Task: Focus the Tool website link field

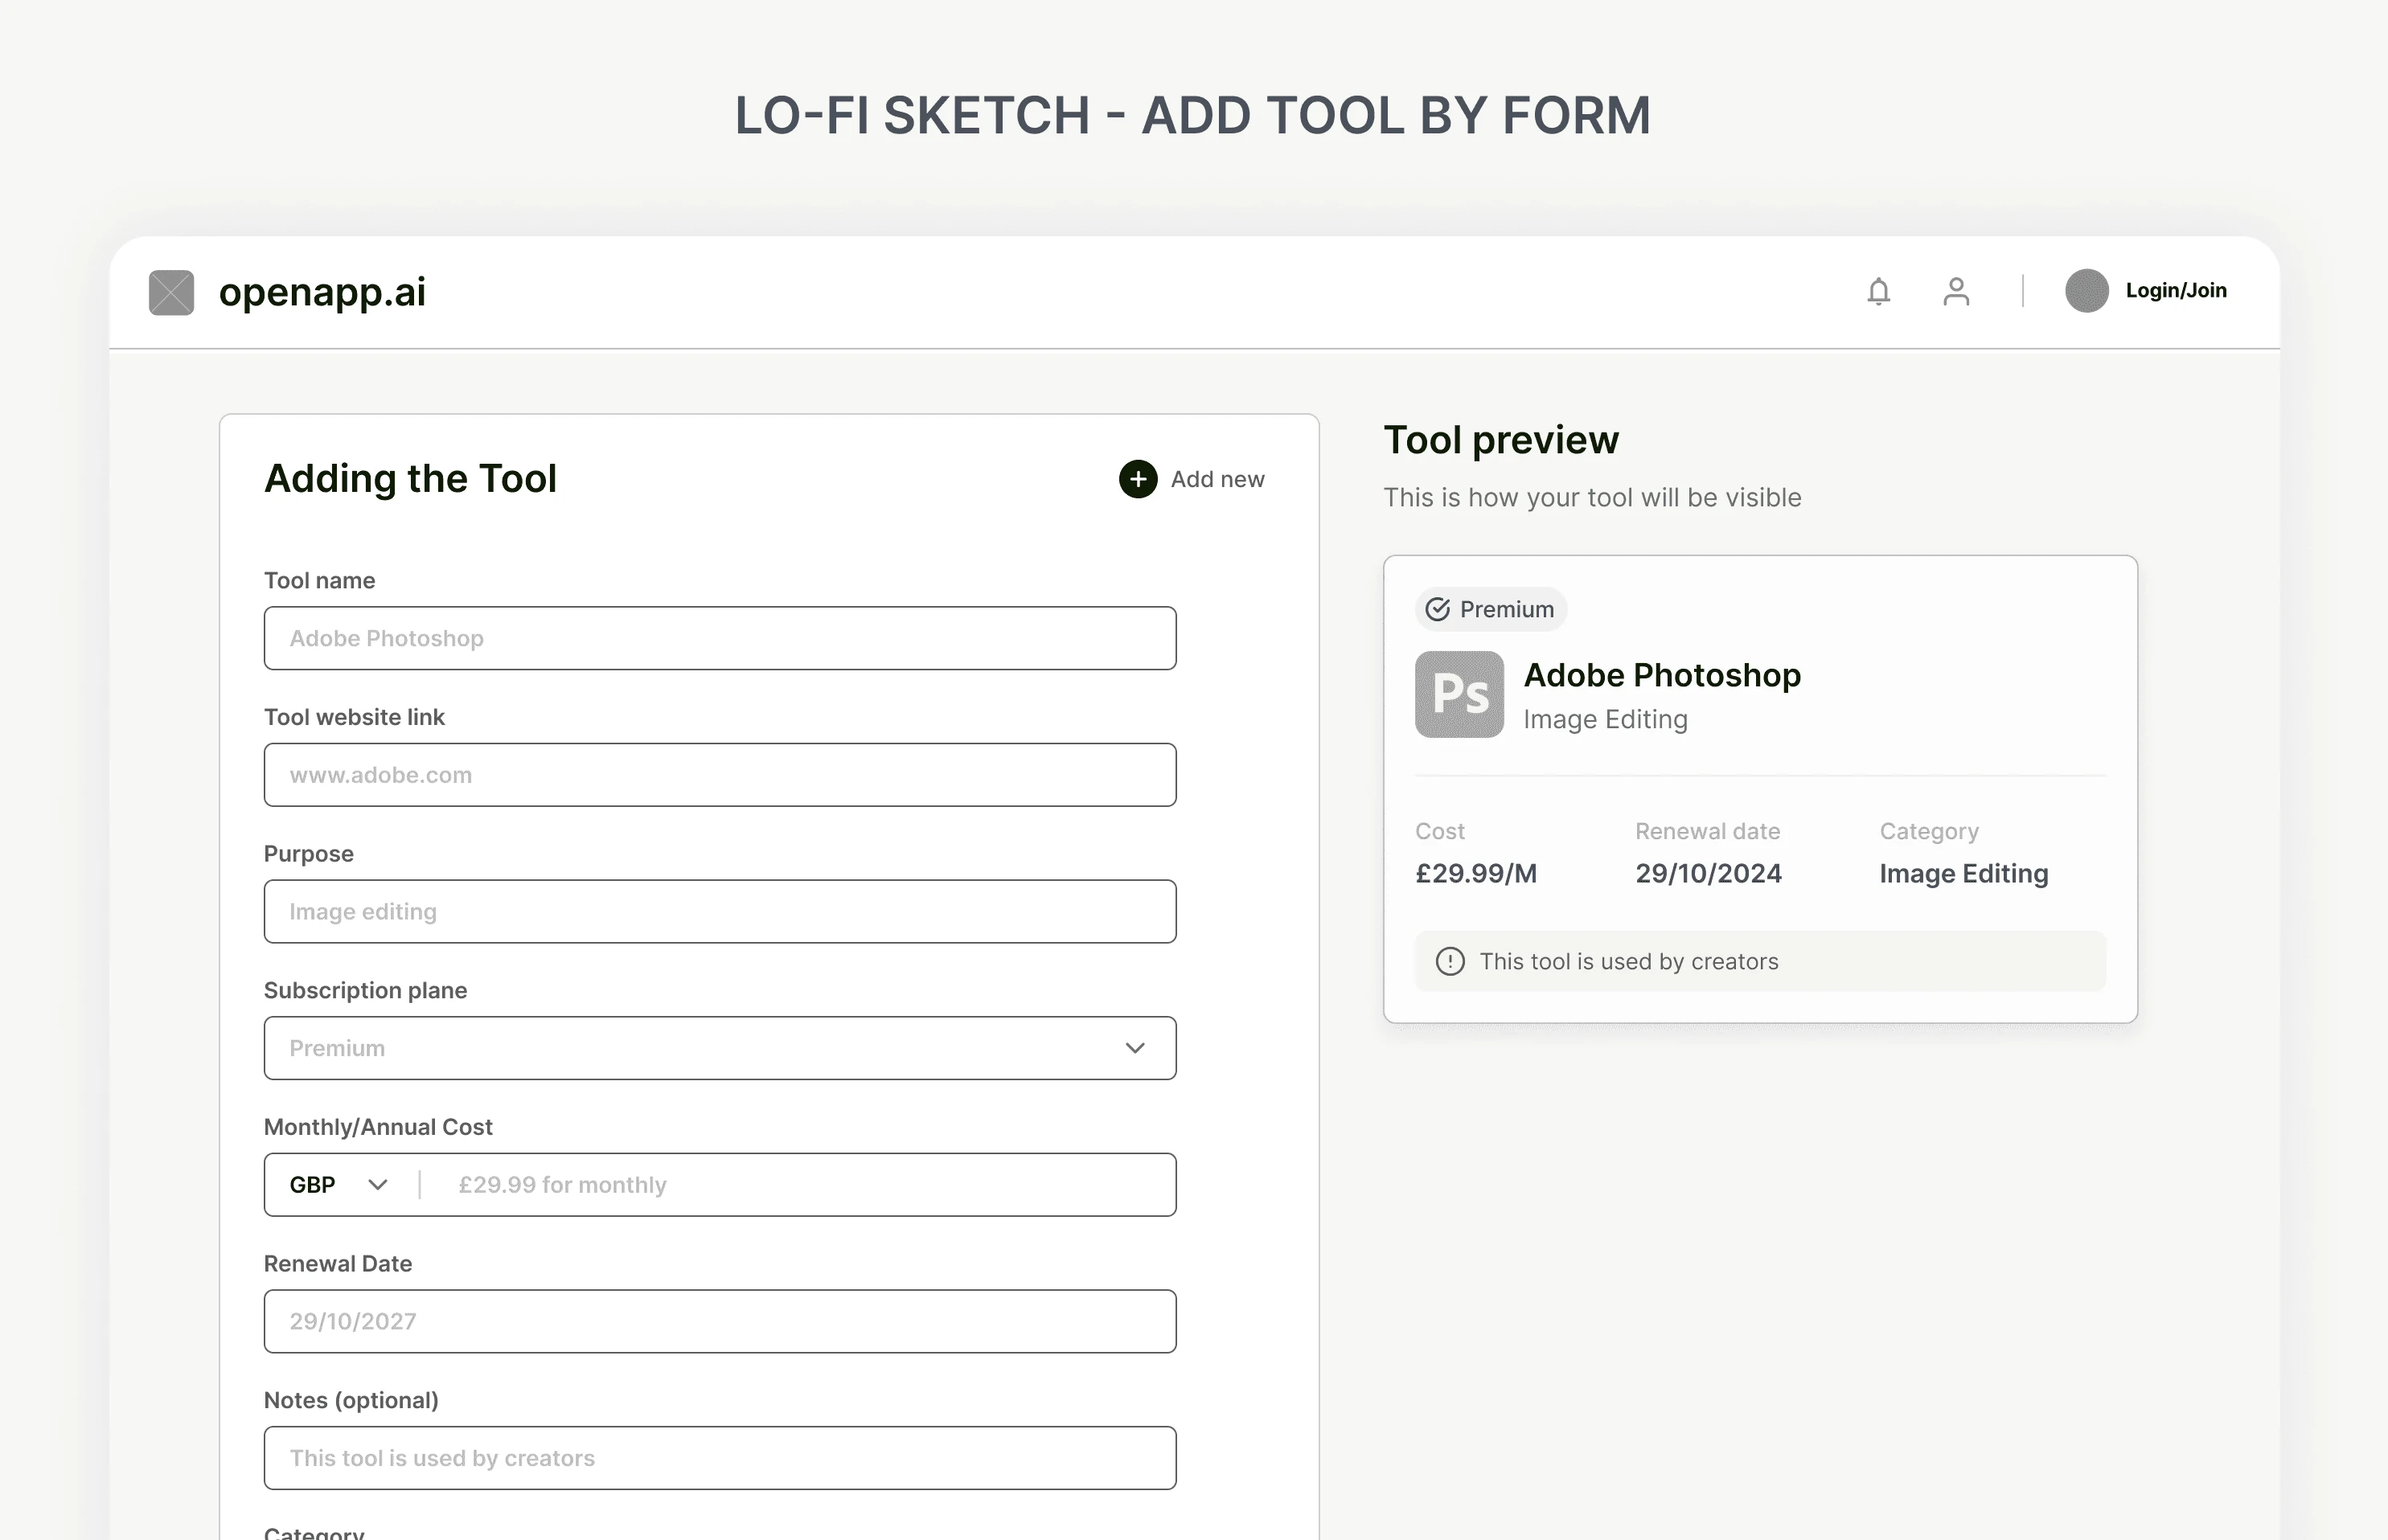Action: tap(720, 775)
